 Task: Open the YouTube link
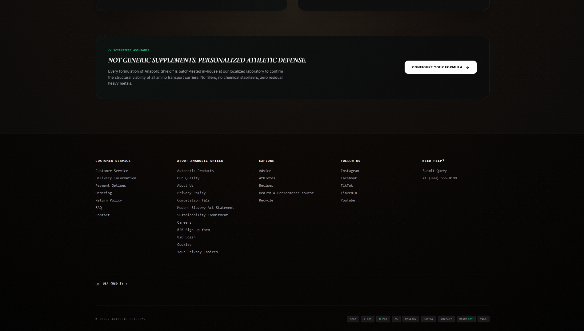pyautogui.click(x=348, y=200)
